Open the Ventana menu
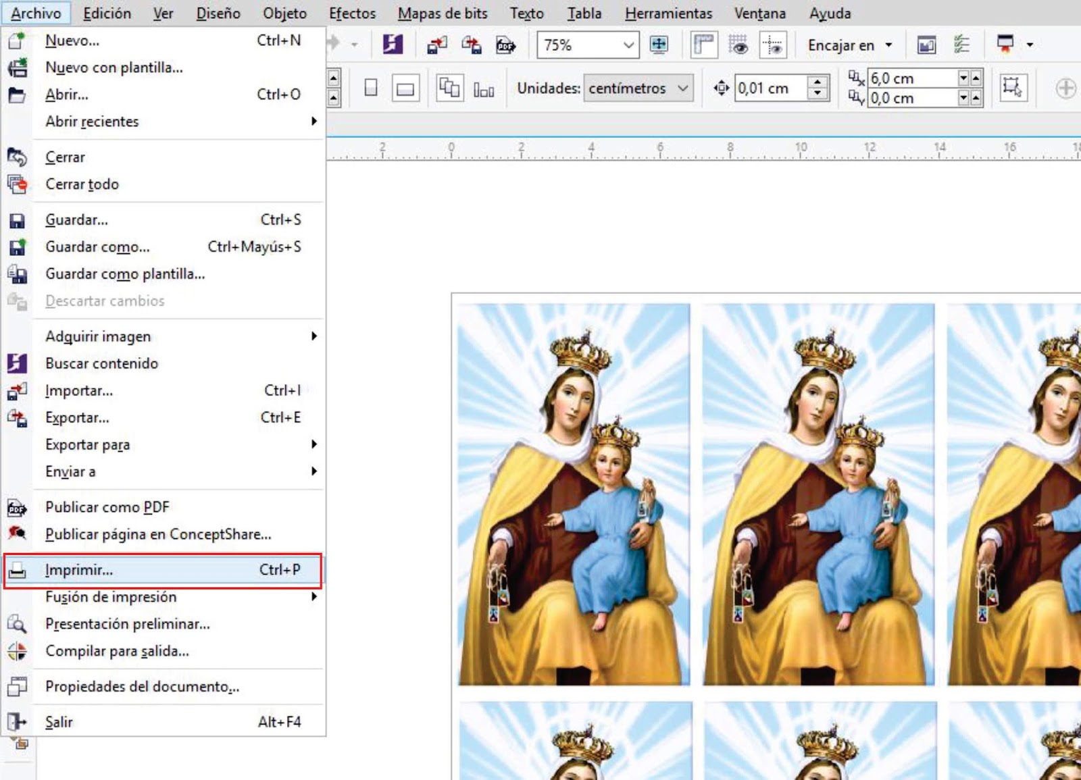 (760, 14)
